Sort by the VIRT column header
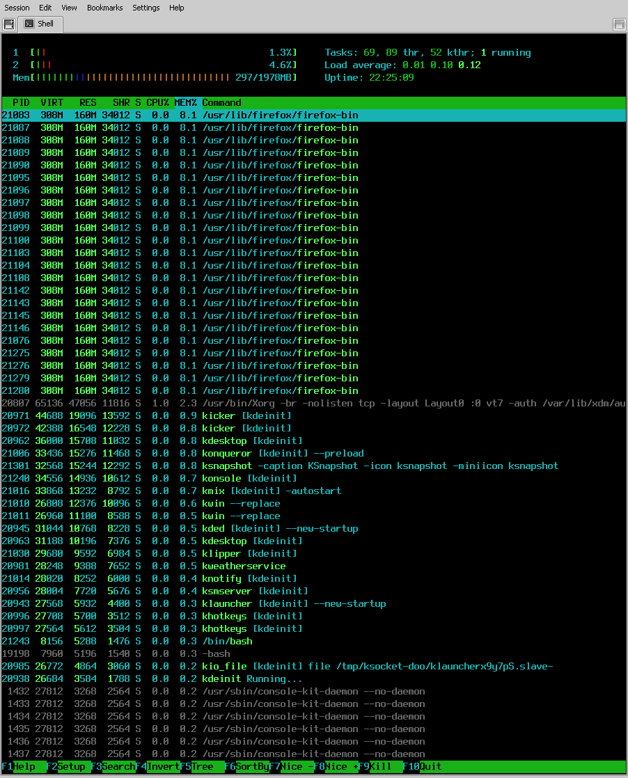This screenshot has width=628, height=778. pos(52,103)
